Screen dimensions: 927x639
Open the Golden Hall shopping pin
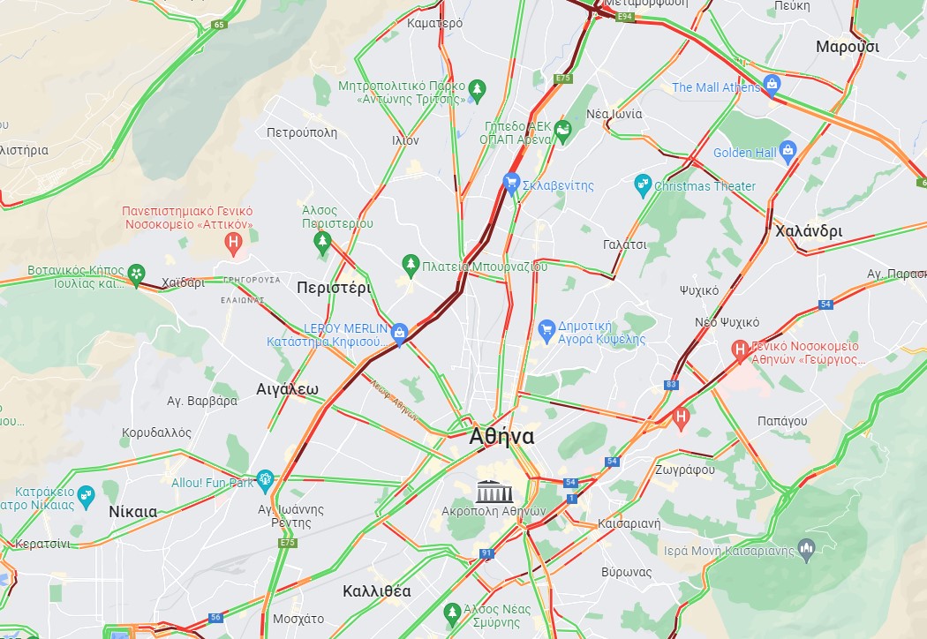[x=788, y=151]
